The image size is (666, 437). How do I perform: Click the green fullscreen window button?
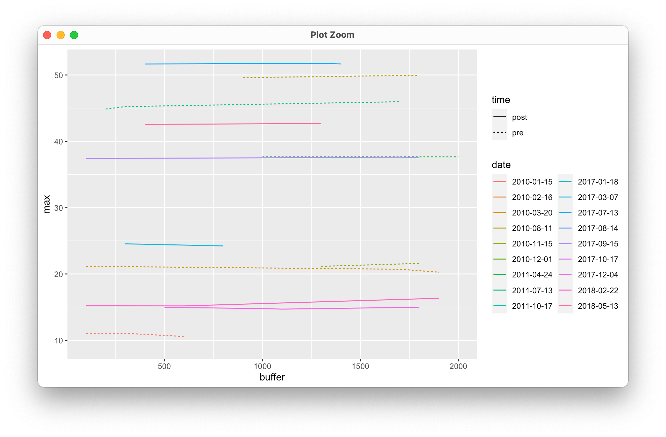tap(74, 35)
